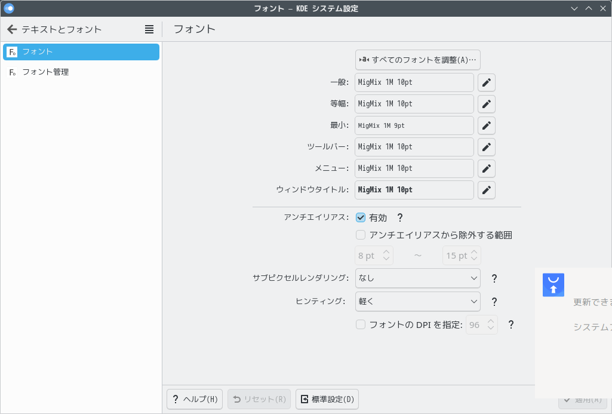Viewport: 612px width, 414px height.
Task: Enable フォントの DPI を指定 checkbox
Action: click(361, 325)
